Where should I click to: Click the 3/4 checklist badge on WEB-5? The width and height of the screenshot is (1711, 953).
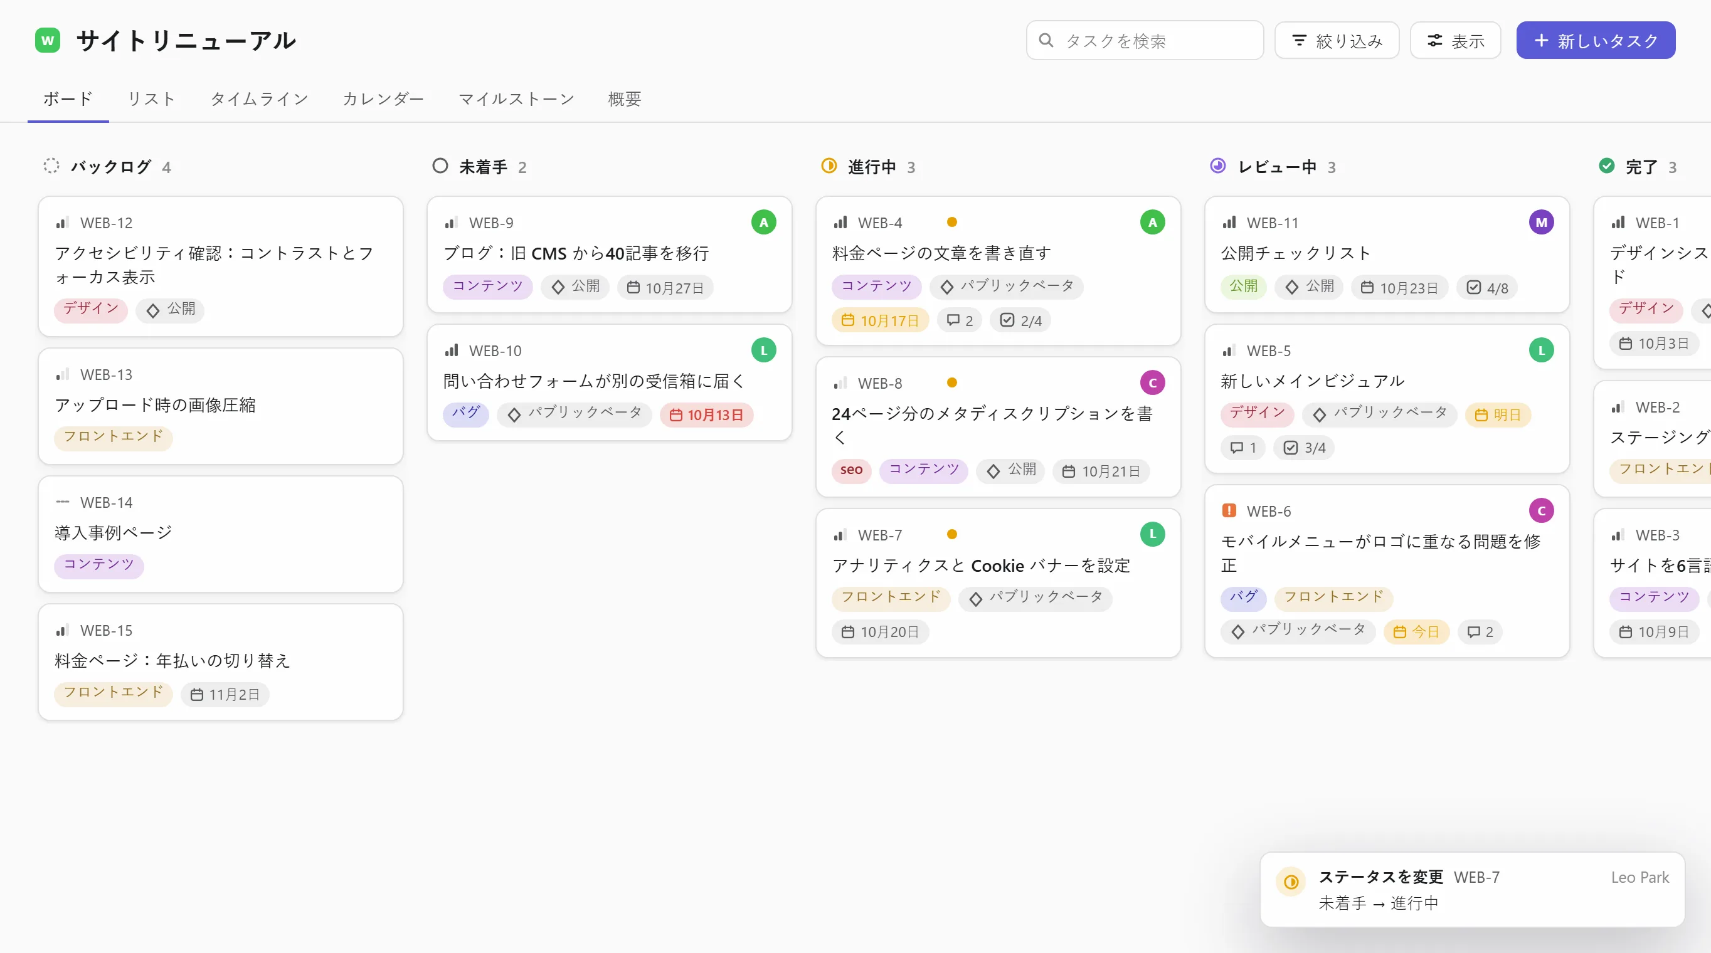[1304, 448]
